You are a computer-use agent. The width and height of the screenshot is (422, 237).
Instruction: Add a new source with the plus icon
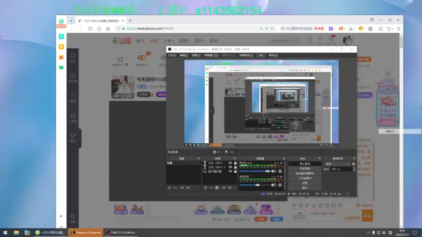(x=205, y=187)
